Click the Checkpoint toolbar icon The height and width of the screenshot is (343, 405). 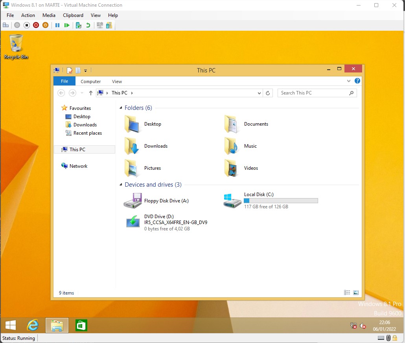tap(79, 25)
